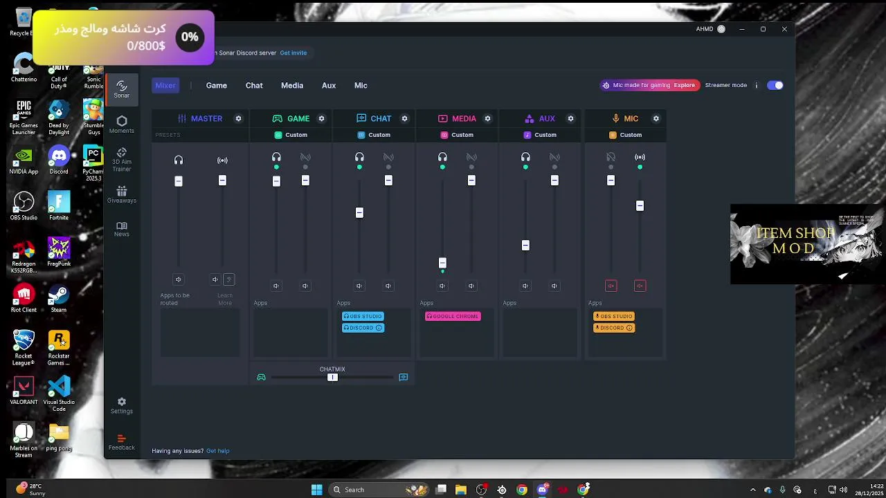Click the MEDIA monitoring volume fader handle

tap(442, 263)
